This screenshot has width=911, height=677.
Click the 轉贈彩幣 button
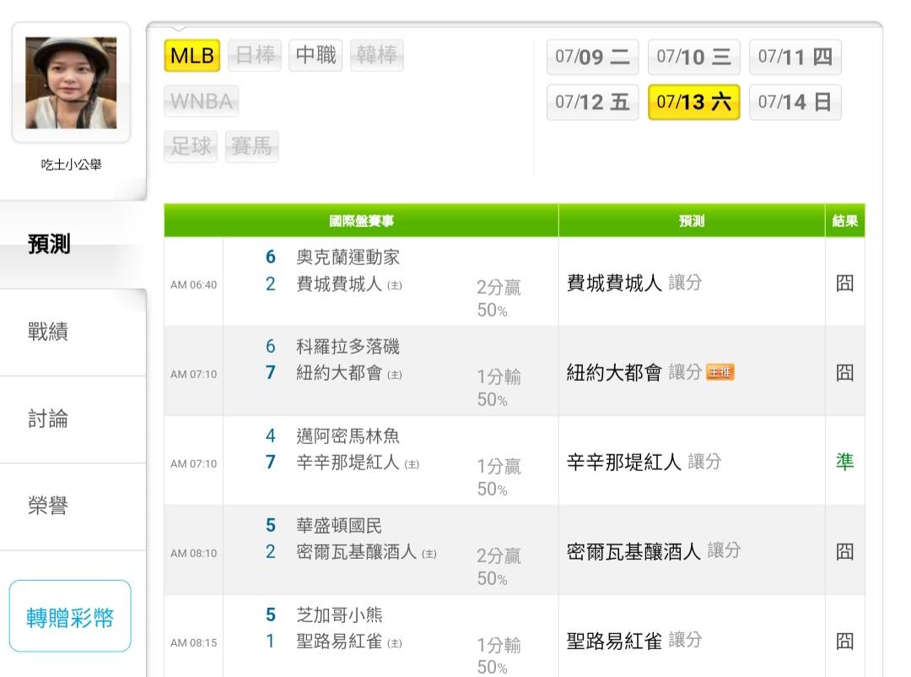tap(70, 616)
